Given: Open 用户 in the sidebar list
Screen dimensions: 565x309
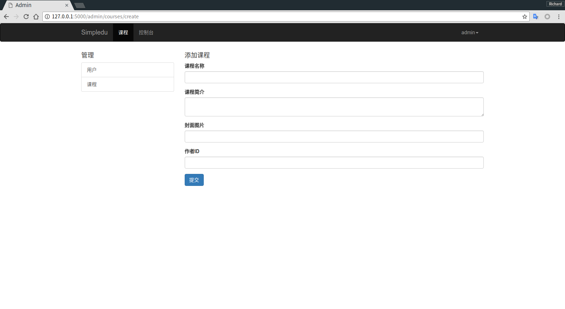Looking at the screenshot, I should [x=127, y=70].
